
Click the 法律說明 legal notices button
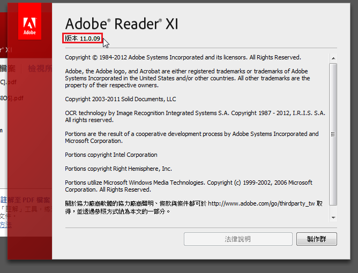238,239
